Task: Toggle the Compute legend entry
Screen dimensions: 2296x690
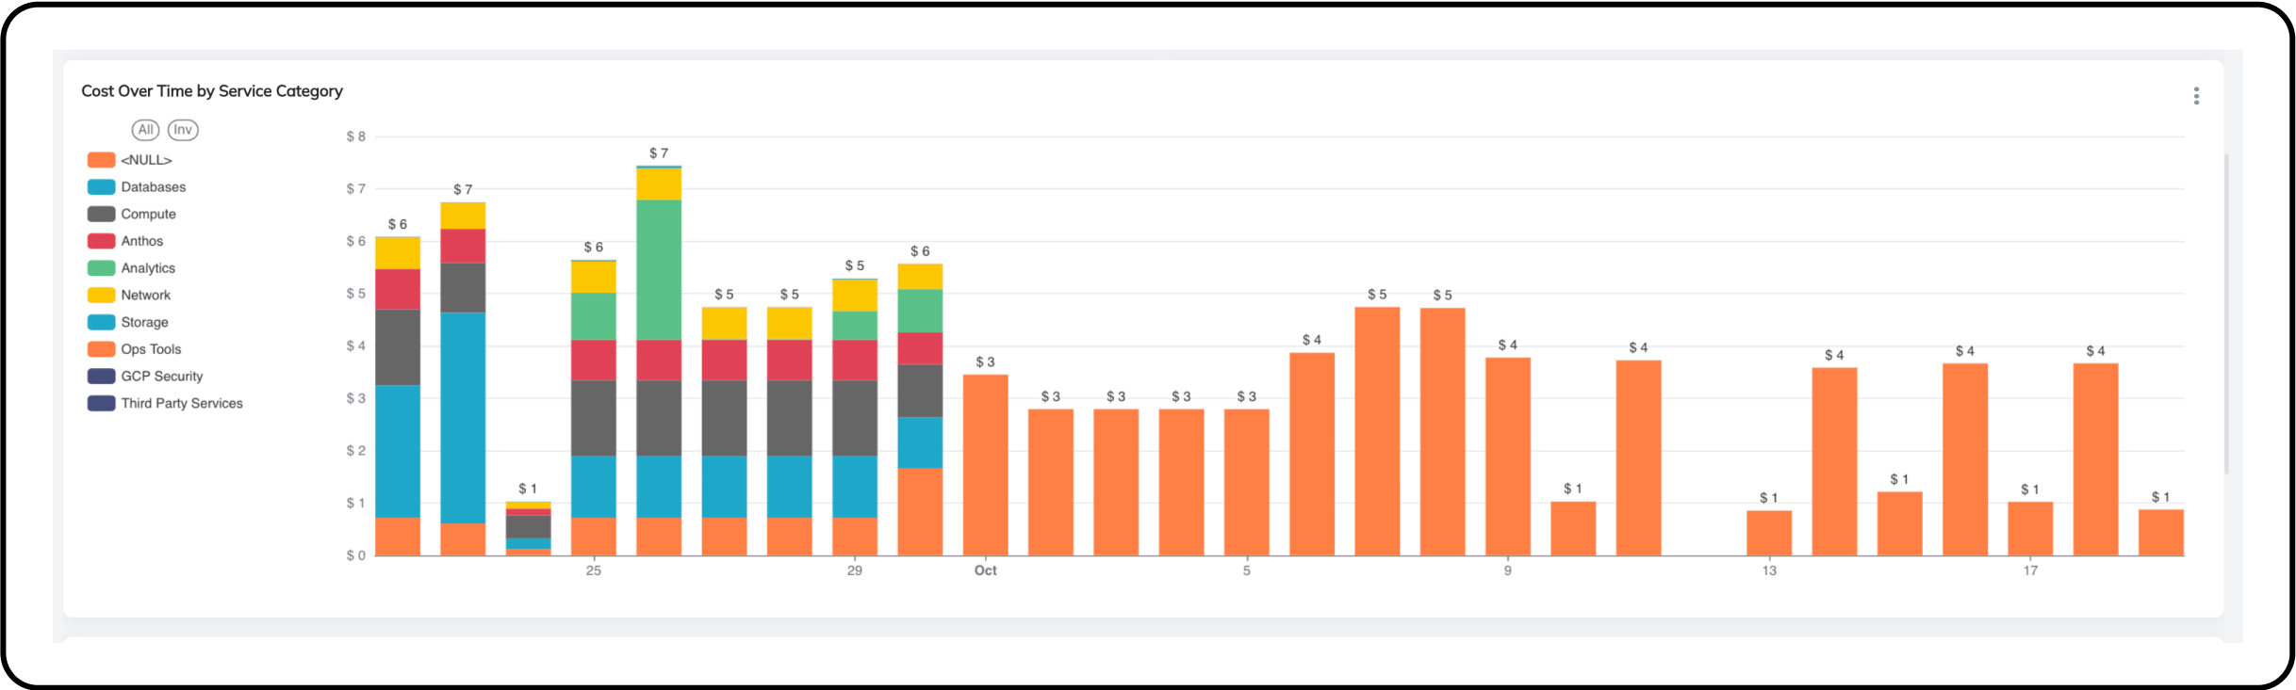Action: (148, 215)
